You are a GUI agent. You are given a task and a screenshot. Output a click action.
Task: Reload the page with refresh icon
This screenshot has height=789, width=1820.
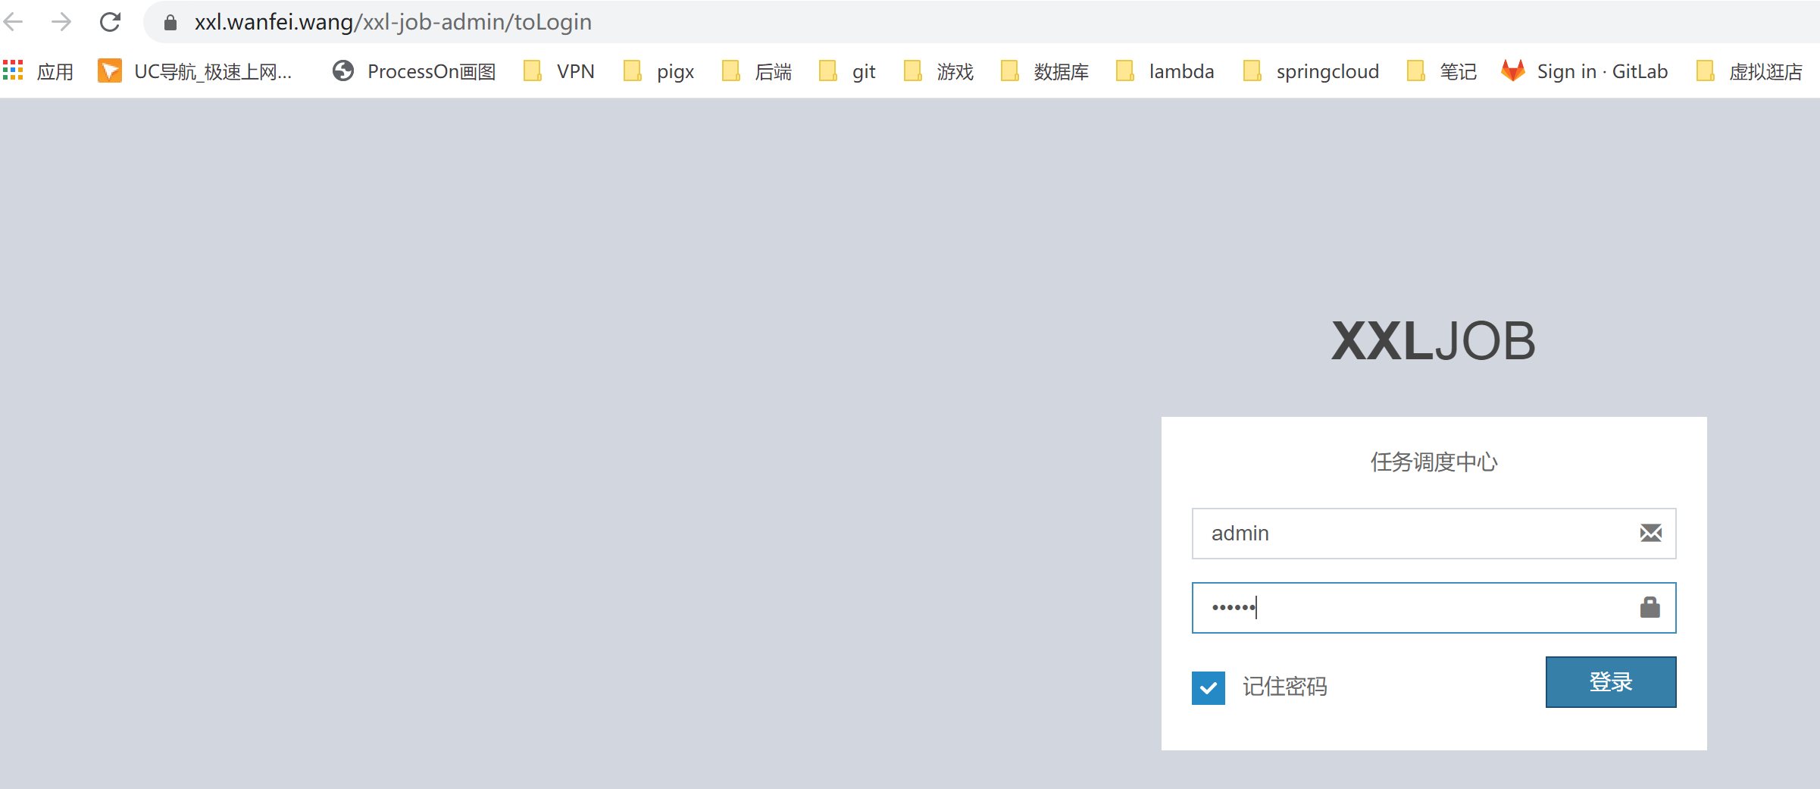tap(111, 22)
